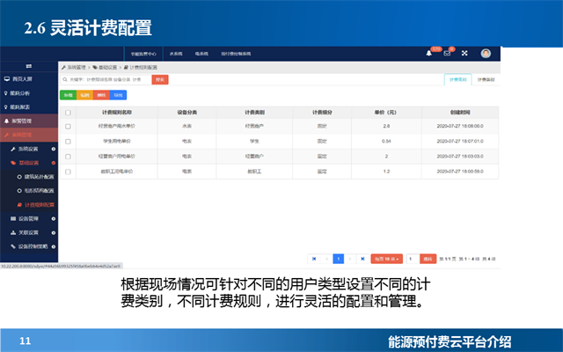Click the wrench icon in breadcrumb 系统管理

pos(63,68)
